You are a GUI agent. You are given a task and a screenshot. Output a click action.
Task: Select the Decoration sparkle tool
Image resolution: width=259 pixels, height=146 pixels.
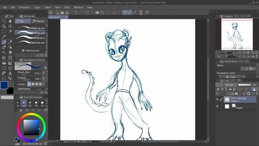[x=4, y=52]
